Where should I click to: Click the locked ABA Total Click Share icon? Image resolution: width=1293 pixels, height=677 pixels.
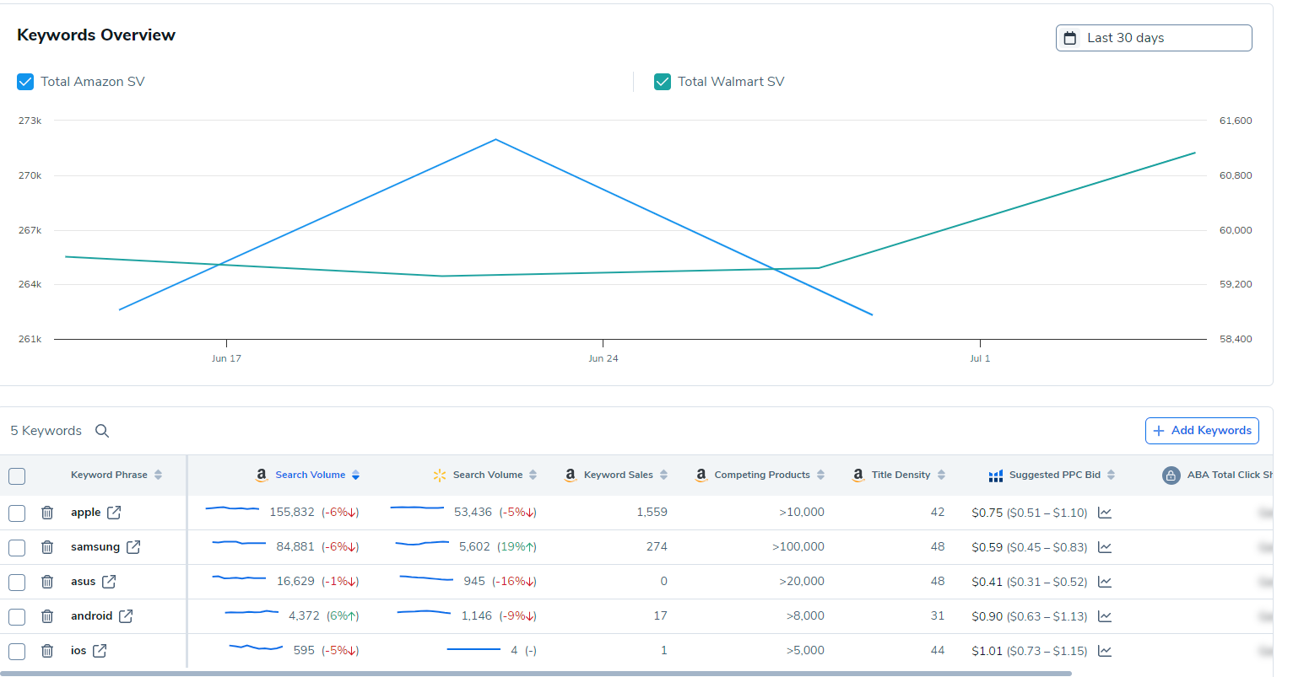pos(1171,476)
